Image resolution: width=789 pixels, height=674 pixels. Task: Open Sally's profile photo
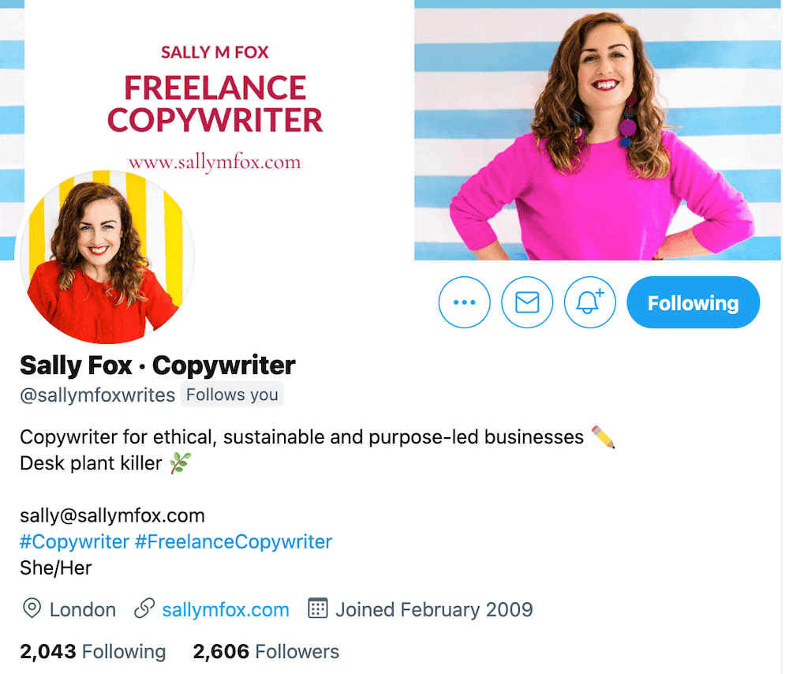point(107,256)
